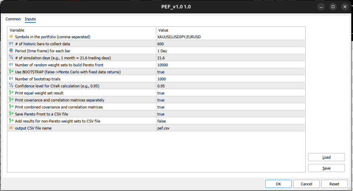Click the timeframe icon beside Period for each bar
Viewport: 353px width, 191px height.
click(11, 51)
